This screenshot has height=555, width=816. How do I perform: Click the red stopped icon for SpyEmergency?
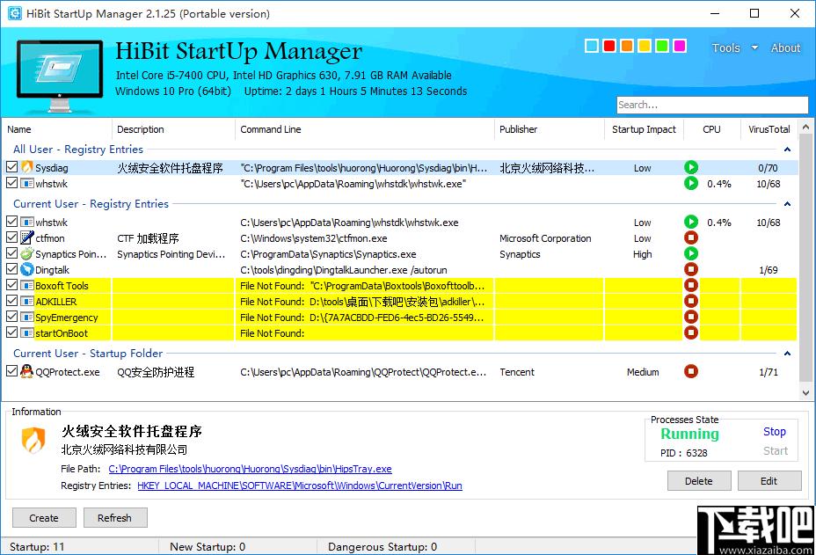pos(690,317)
